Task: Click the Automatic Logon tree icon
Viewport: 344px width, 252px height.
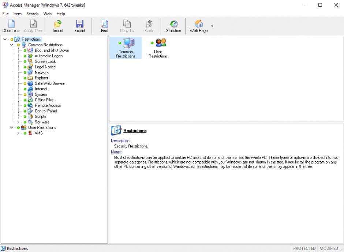Action: 30,56
